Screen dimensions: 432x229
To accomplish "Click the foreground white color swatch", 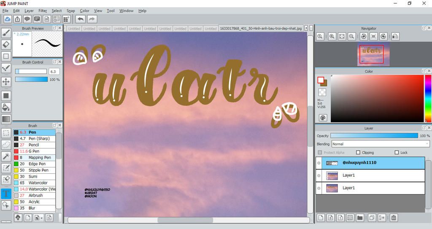I will 321,80.
